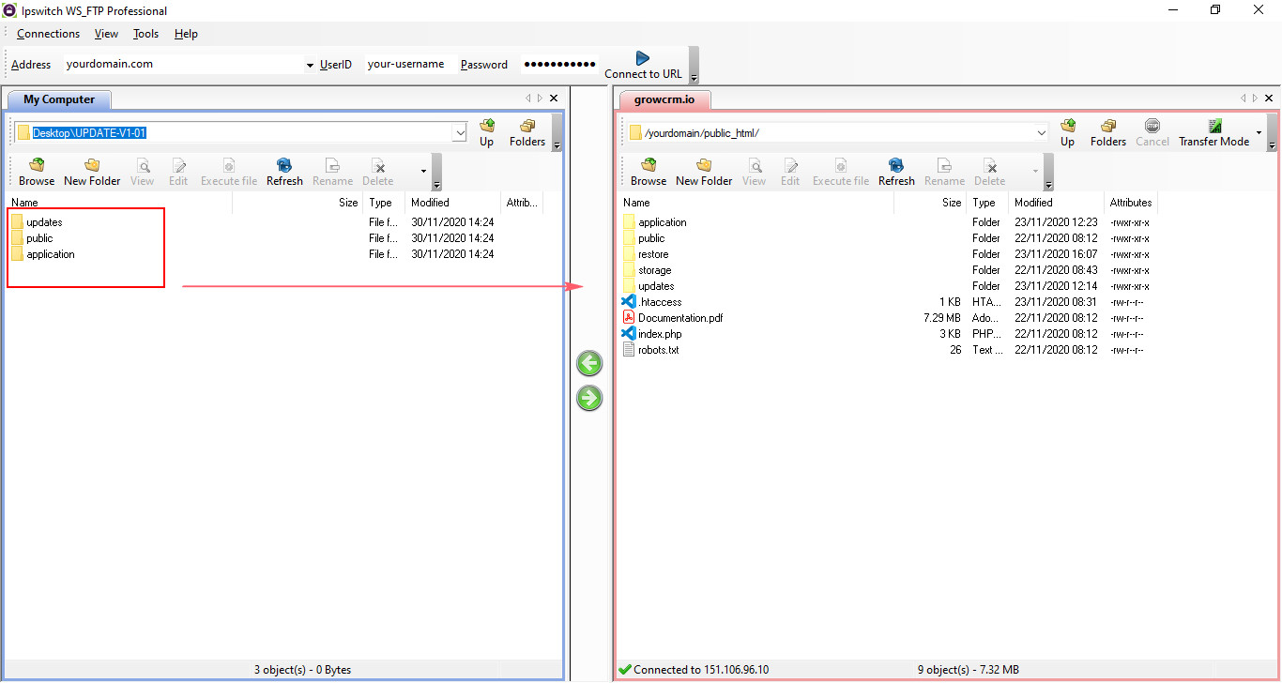Switch to the My Computer tab
The height and width of the screenshot is (683, 1282).
pyautogui.click(x=59, y=99)
